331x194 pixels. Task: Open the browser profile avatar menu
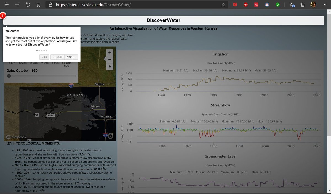coord(313,4)
